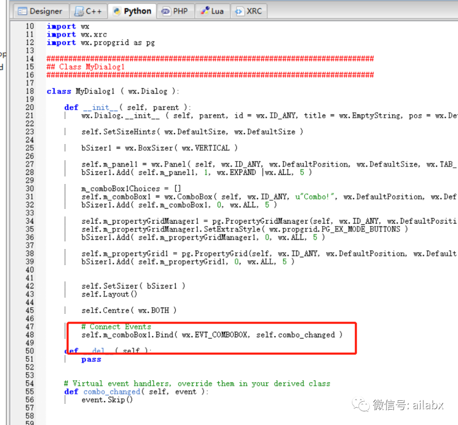
Task: Click the 'self.m_panel1 = wx.Panel' line
Action: pyautogui.click(x=269, y=165)
